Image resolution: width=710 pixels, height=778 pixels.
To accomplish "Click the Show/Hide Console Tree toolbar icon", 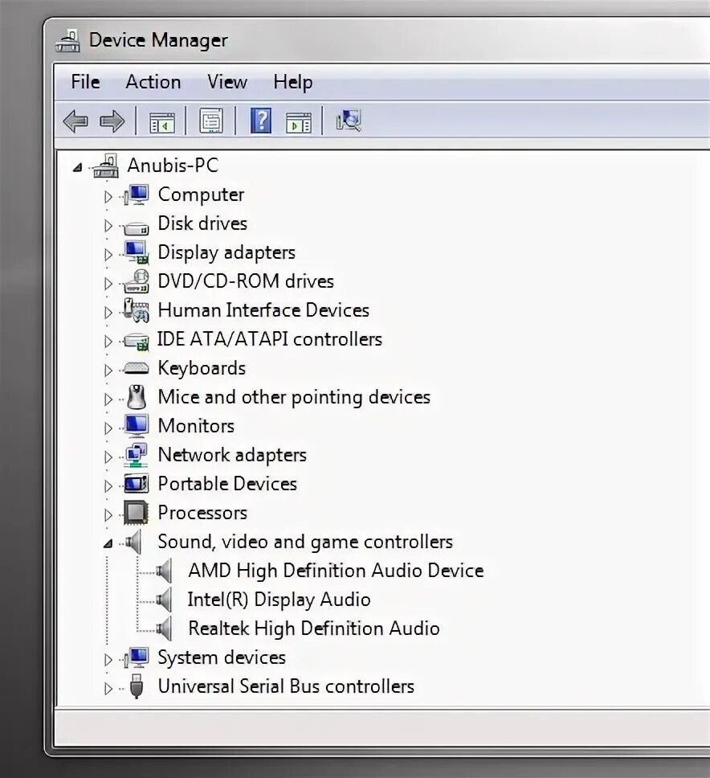I will coord(162,122).
